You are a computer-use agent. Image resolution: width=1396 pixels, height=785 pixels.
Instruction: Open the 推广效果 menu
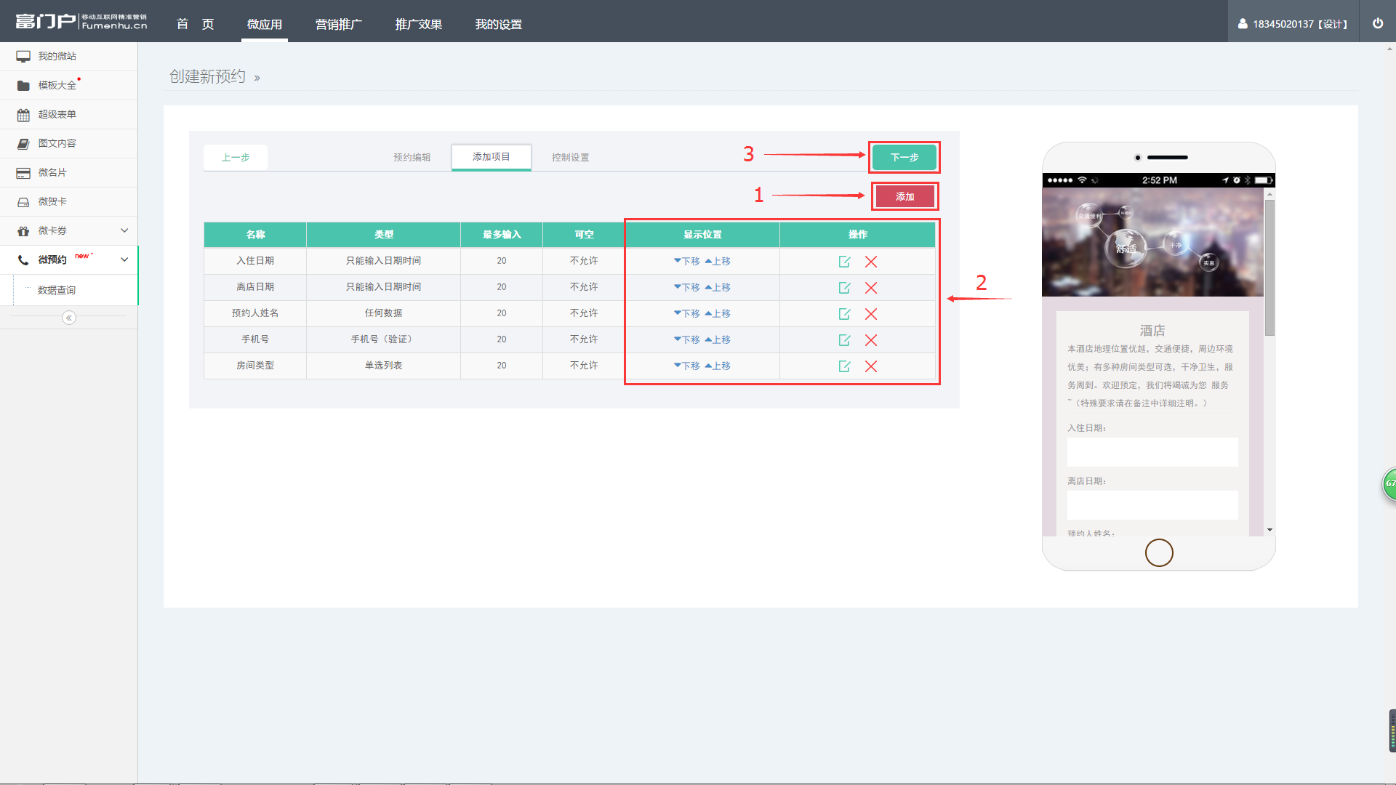click(419, 24)
